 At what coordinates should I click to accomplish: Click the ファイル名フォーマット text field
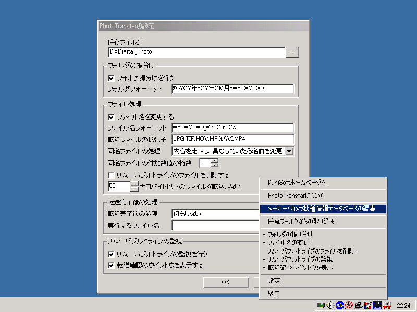[232, 127]
